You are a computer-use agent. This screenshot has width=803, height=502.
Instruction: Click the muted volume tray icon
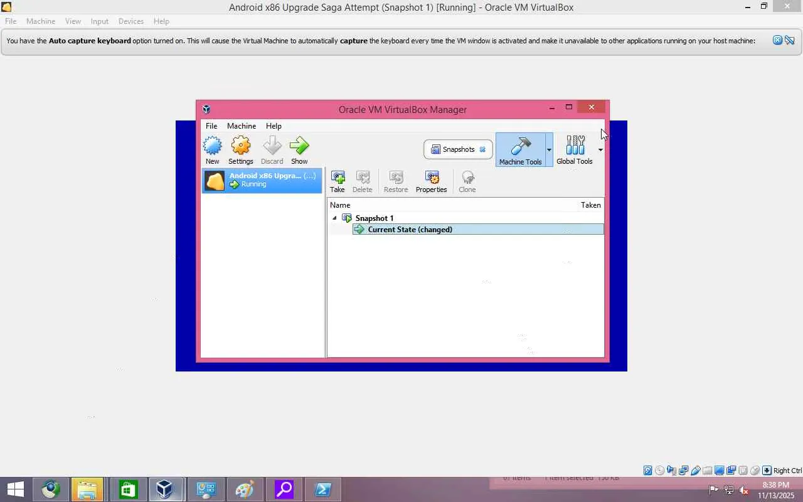(x=744, y=490)
